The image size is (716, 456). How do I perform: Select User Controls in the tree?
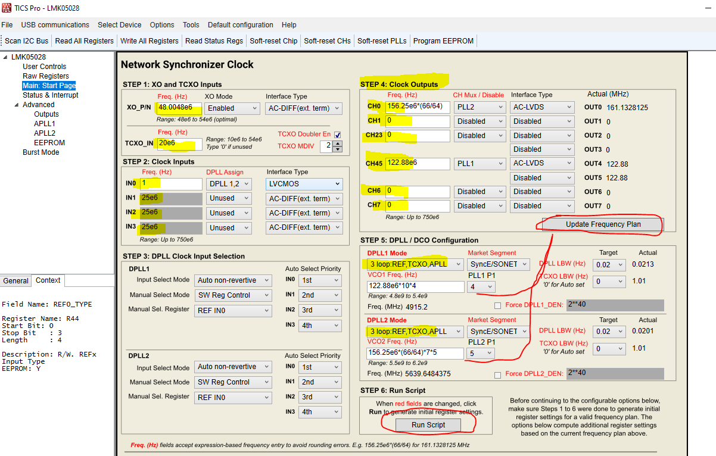(45, 67)
